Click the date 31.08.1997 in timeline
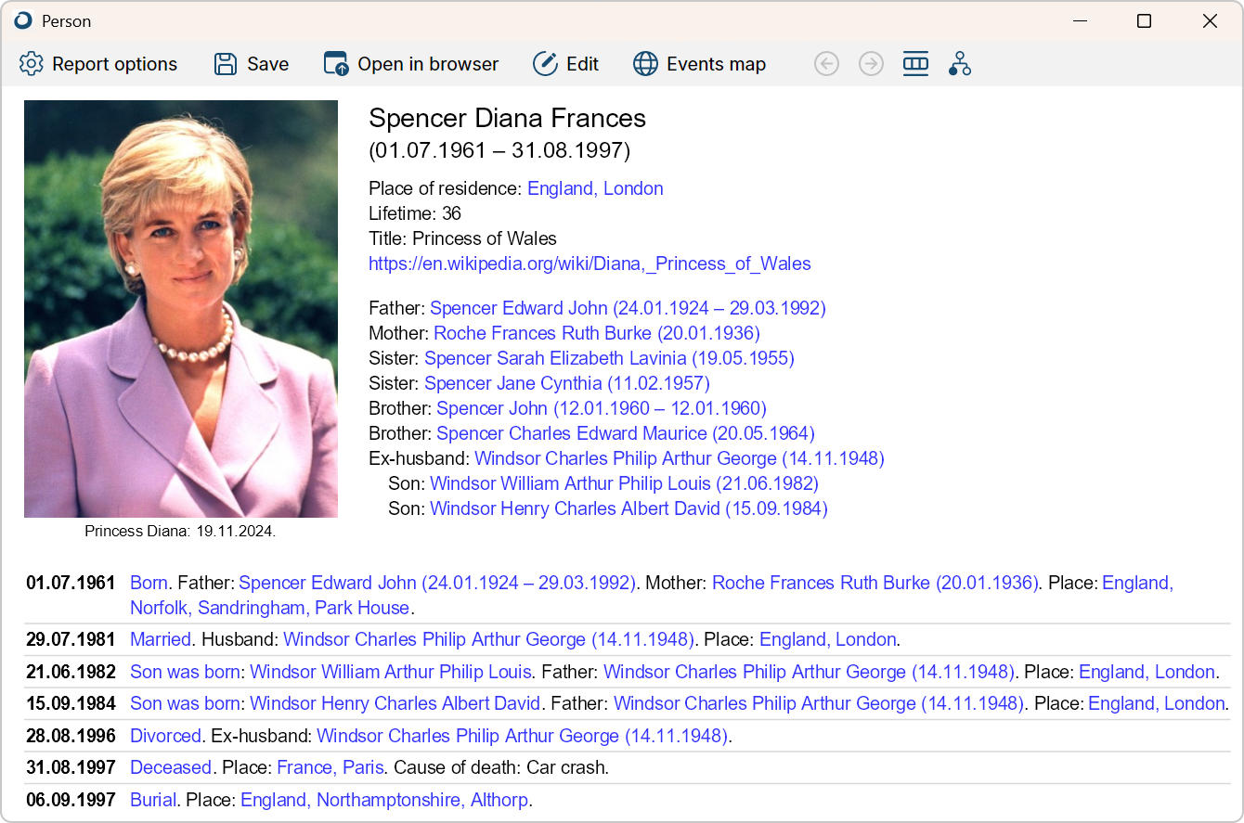This screenshot has width=1244, height=823. click(71, 767)
